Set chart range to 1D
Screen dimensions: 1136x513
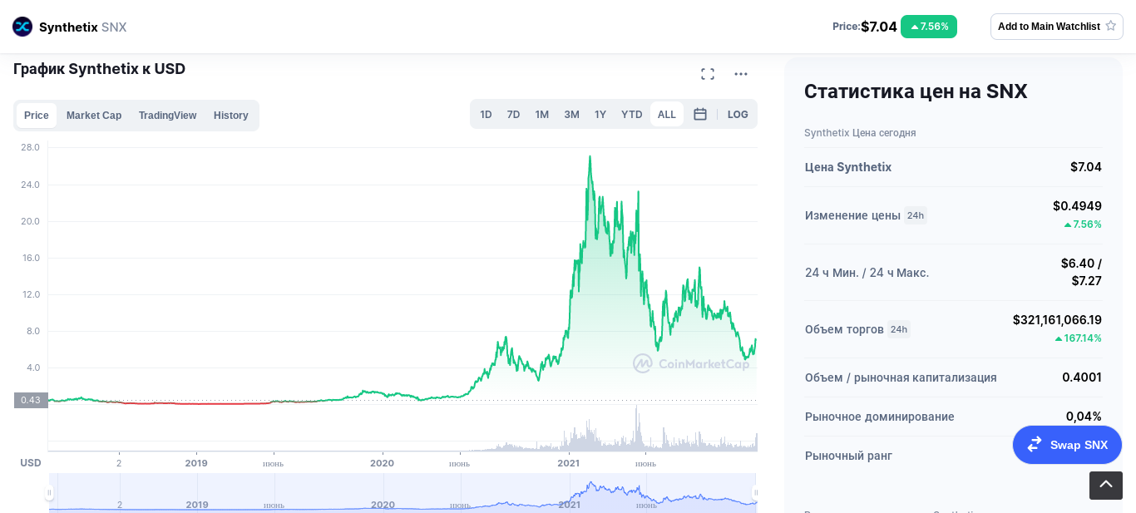pyautogui.click(x=487, y=115)
